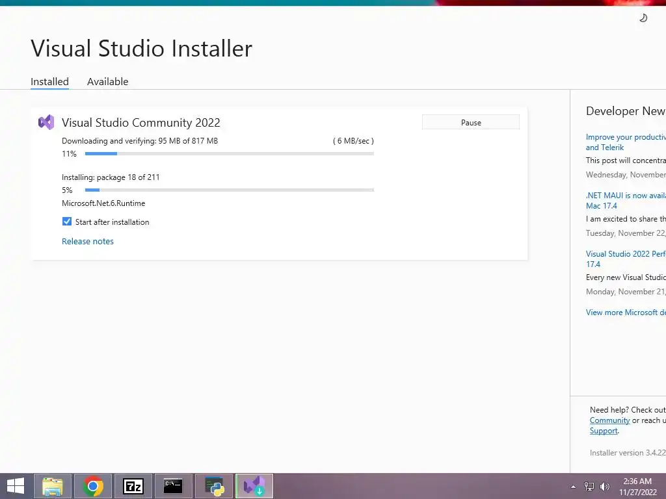Open the Command Prompt taskbar icon
The width and height of the screenshot is (666, 499).
tap(173, 486)
